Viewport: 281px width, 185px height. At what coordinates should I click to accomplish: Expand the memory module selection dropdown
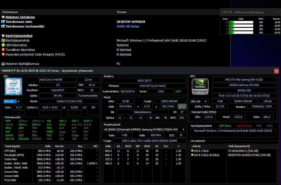(183, 129)
